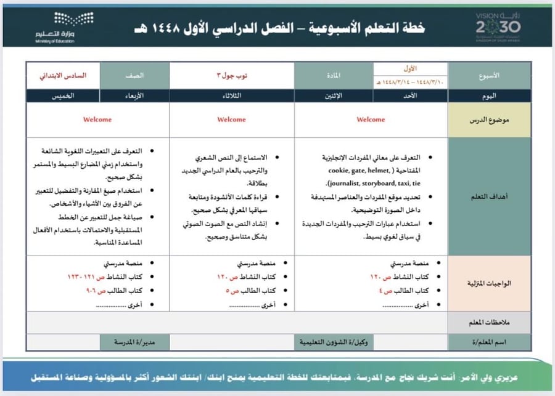Click the objective "استخدام صيغ المقارنة والتفضيل للتعبير"
This screenshot has height=396, width=555.
tap(89, 190)
